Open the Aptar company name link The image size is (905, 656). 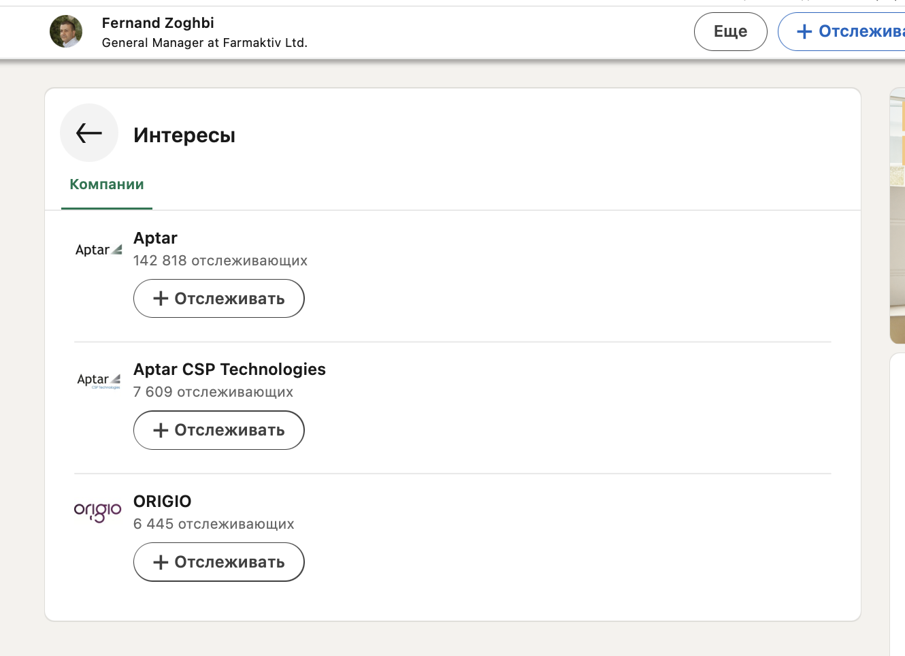(155, 238)
